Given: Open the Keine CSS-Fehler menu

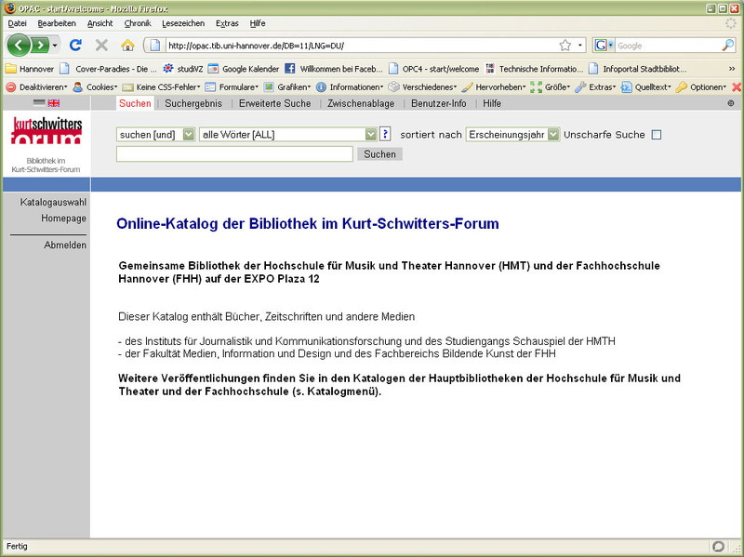Looking at the screenshot, I should click(x=161, y=86).
